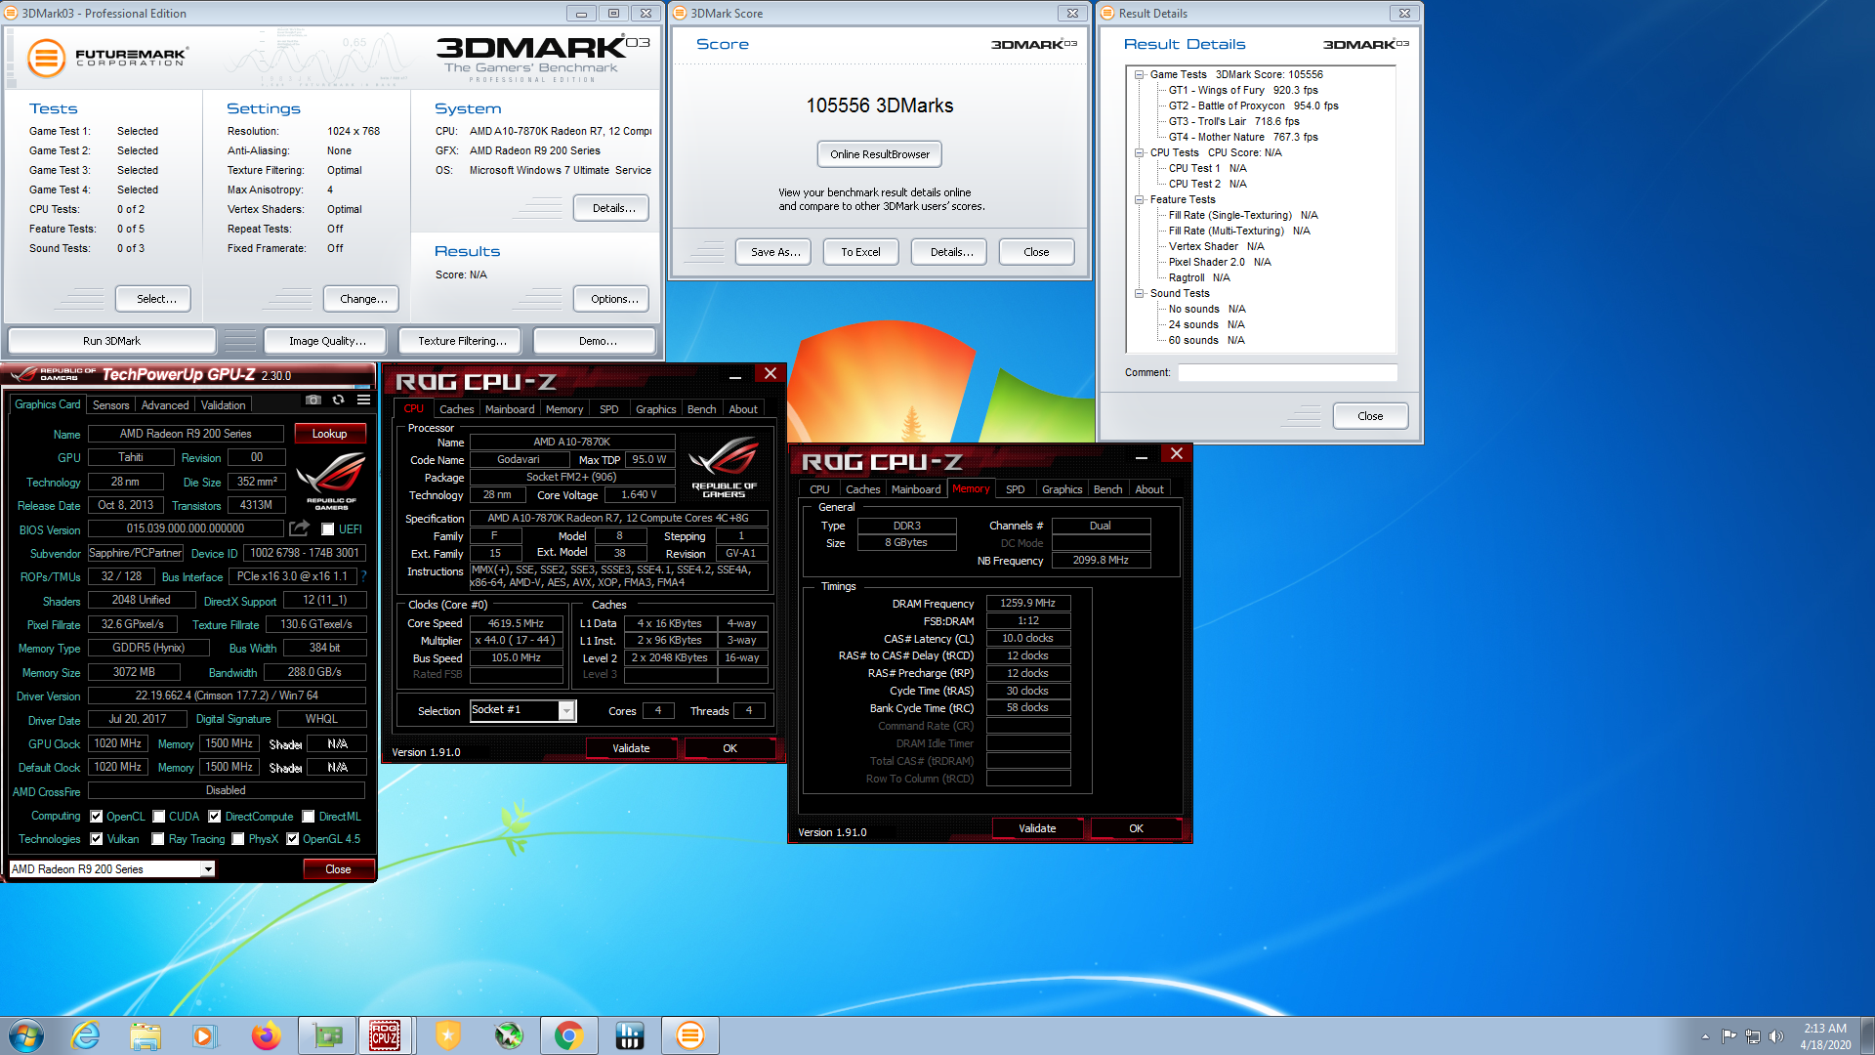1875x1055 pixels.
Task: Click the taskbar clock showing 2:13 AM
Action: click(1824, 1036)
